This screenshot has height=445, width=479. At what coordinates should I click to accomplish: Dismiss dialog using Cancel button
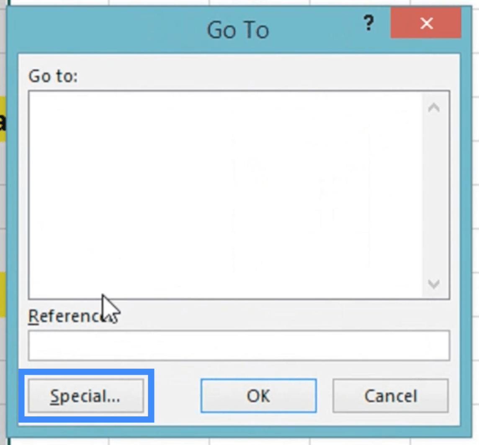tap(390, 396)
